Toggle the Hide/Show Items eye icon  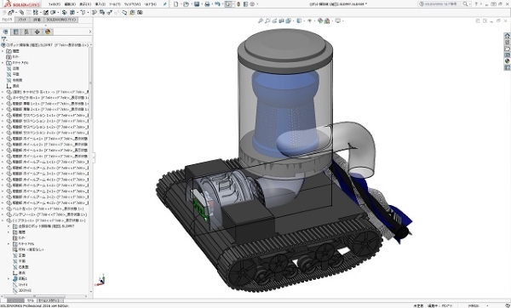[310, 20]
